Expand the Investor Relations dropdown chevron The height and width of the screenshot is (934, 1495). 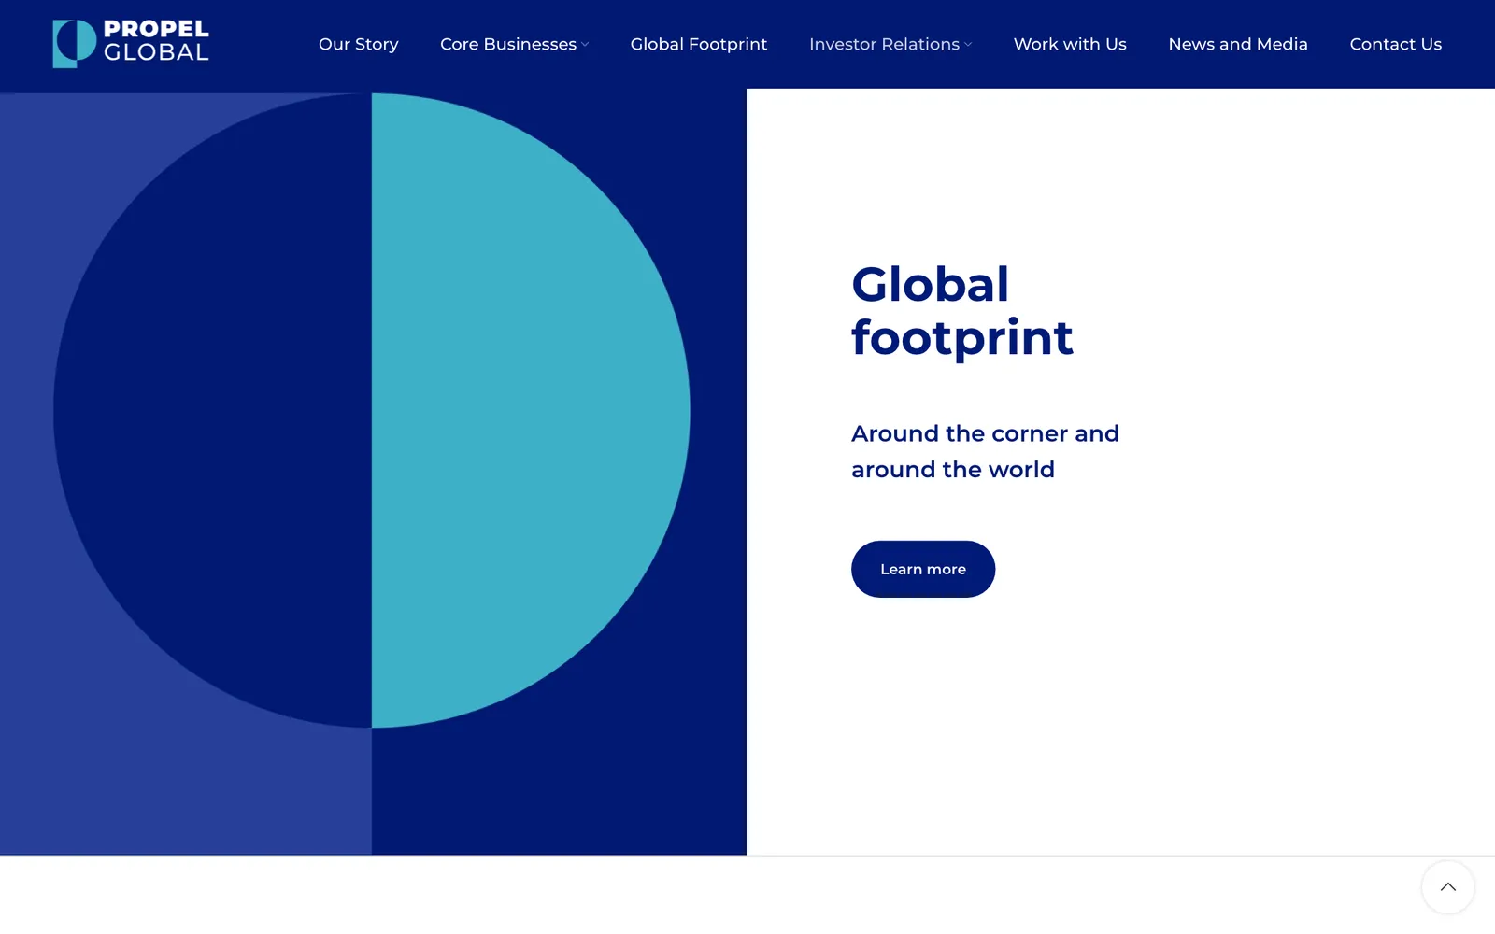coord(968,45)
